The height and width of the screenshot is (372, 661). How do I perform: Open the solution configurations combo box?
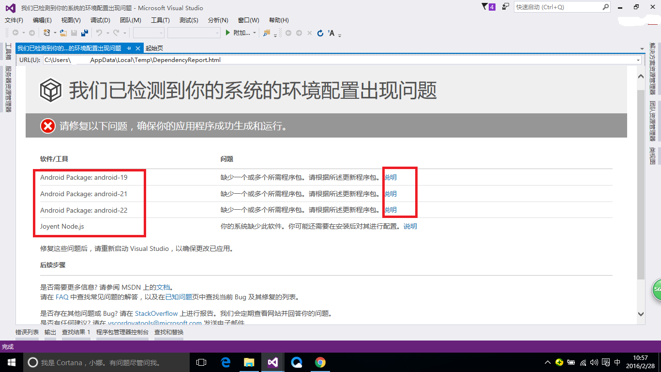tap(149, 33)
